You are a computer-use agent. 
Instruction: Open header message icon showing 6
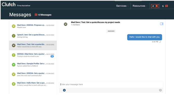click(x=165, y=6)
